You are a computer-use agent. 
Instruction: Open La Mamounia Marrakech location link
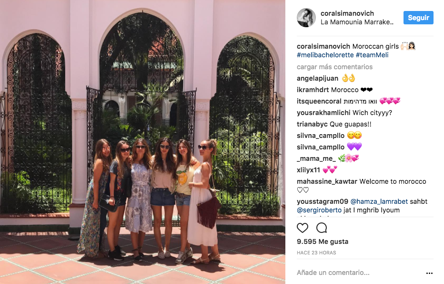(x=357, y=22)
